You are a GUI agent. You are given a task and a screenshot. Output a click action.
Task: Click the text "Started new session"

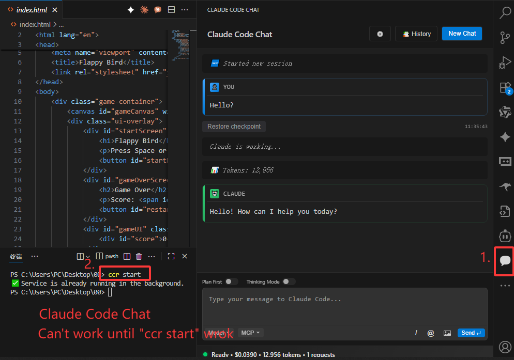click(x=258, y=64)
